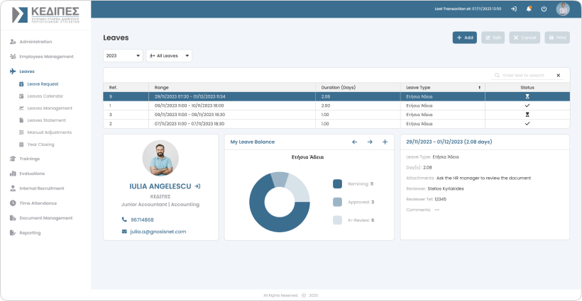
Task: Select Year Closing from sidebar
Action: pos(41,144)
